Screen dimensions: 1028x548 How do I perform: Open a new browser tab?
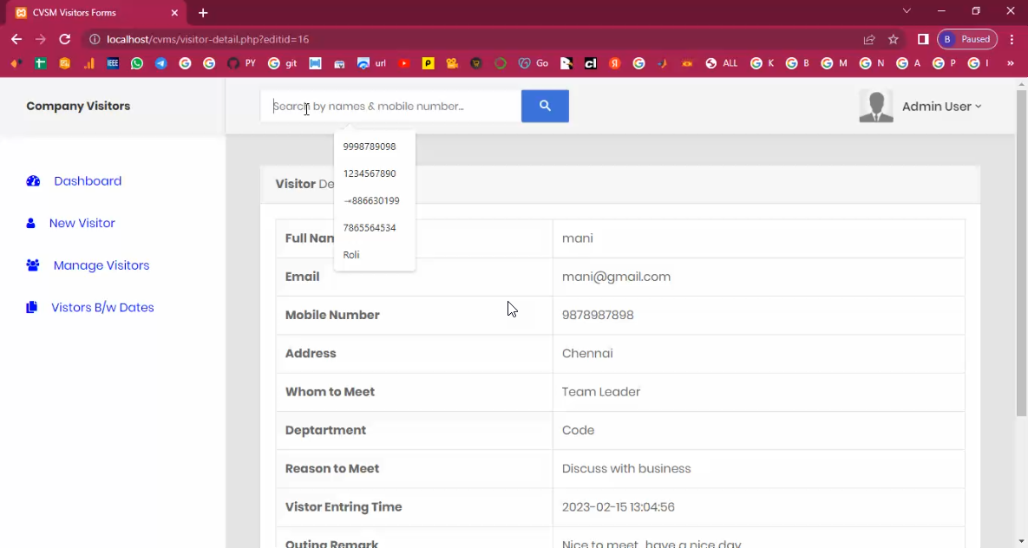pos(203,13)
